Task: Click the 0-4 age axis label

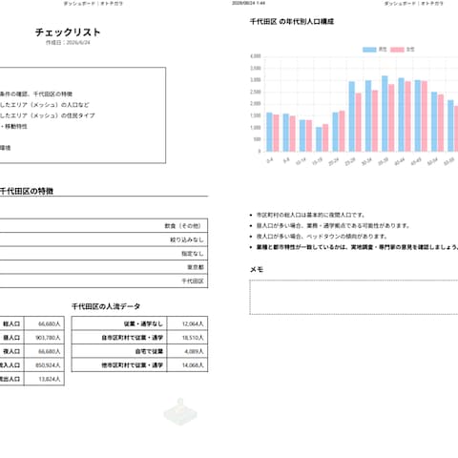Action: click(270, 161)
